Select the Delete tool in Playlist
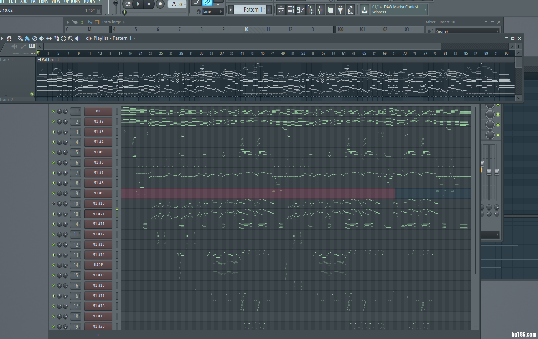This screenshot has width=538, height=339. point(35,38)
